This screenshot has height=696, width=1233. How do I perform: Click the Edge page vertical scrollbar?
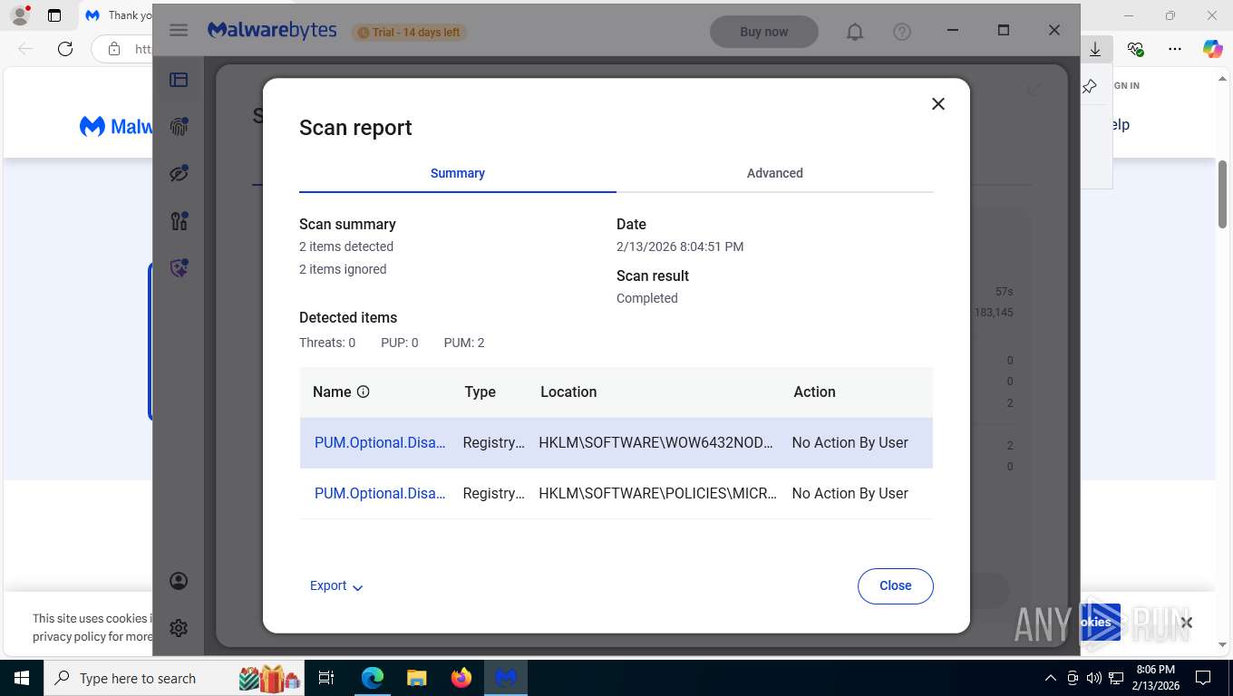pos(1222,194)
